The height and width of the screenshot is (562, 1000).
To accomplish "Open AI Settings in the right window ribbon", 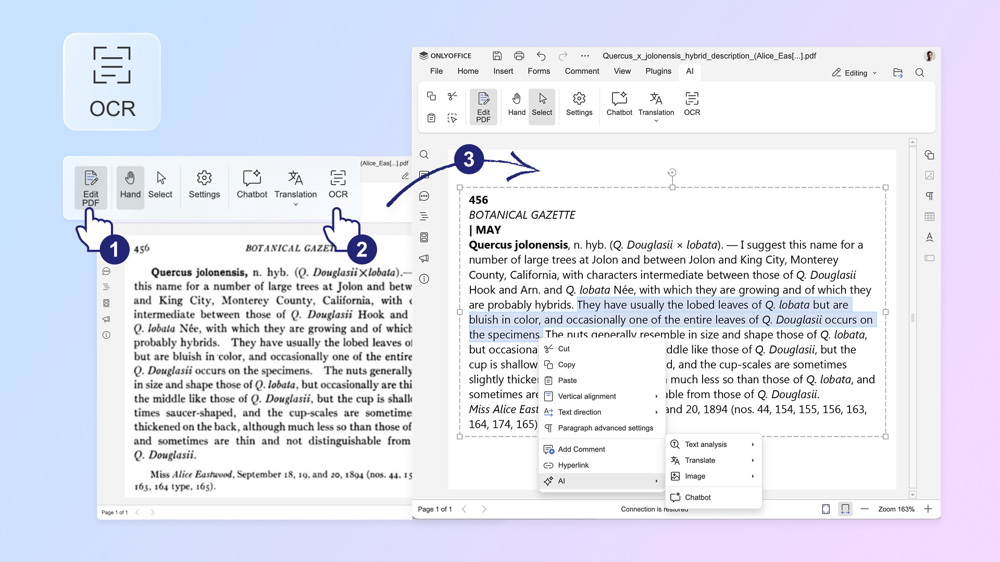I will [x=579, y=104].
